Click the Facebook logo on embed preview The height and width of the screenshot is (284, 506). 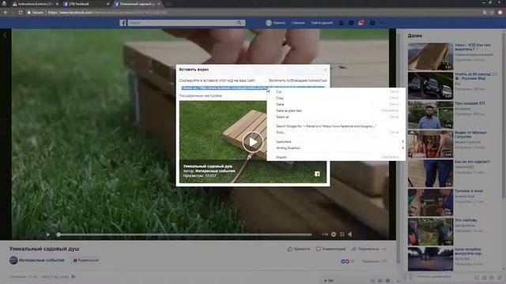point(317,174)
